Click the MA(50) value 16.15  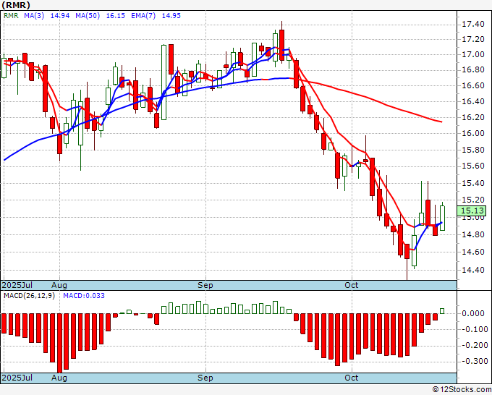(x=116, y=16)
